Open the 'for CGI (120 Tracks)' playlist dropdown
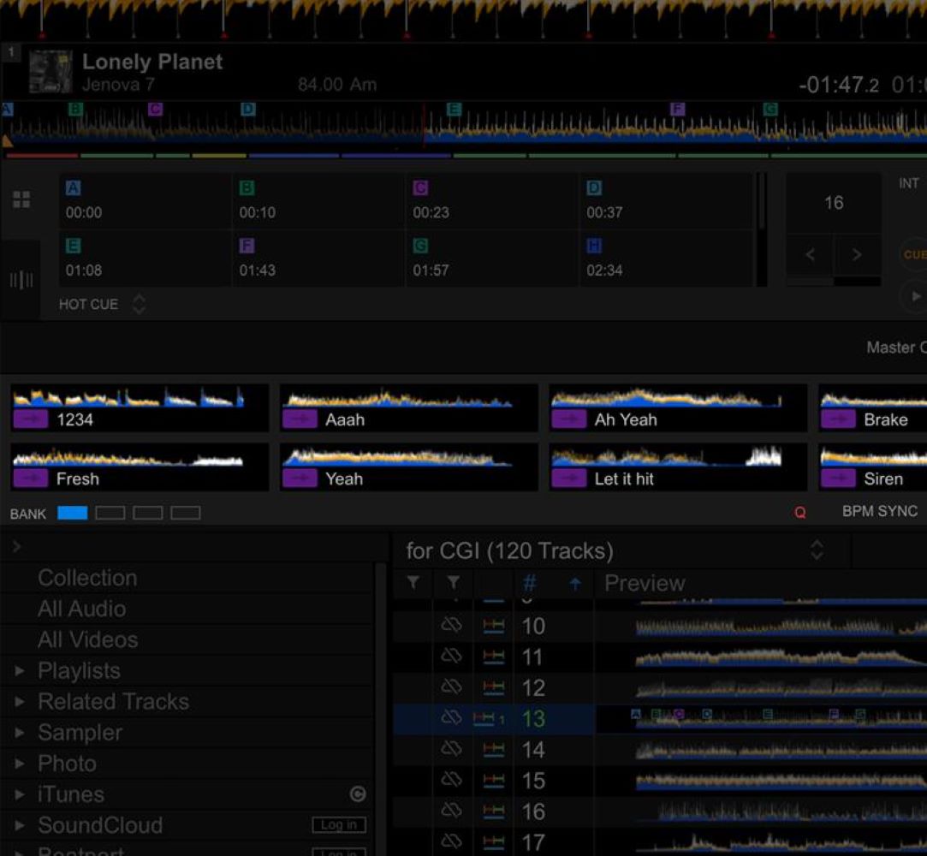Screen dimensions: 927x856 (x=817, y=551)
